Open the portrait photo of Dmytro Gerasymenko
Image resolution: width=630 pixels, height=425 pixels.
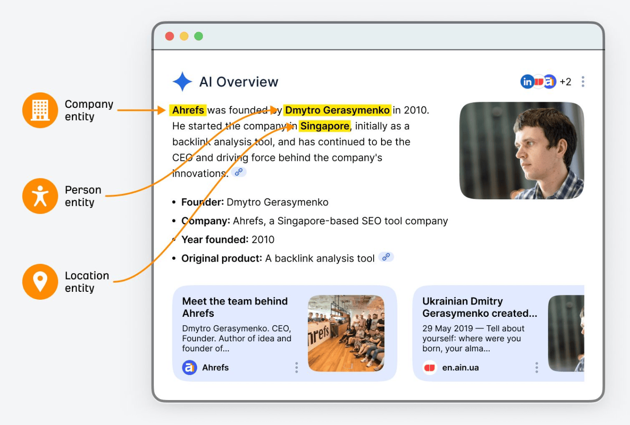click(x=521, y=151)
